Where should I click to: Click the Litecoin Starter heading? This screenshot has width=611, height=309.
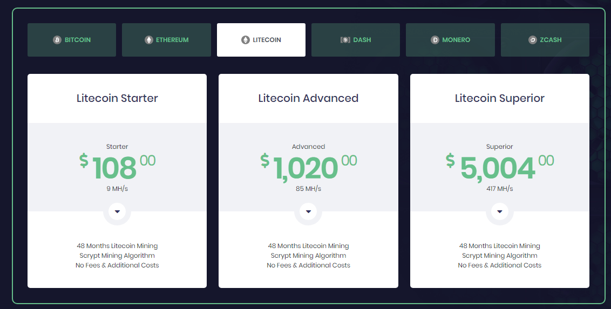(x=117, y=98)
